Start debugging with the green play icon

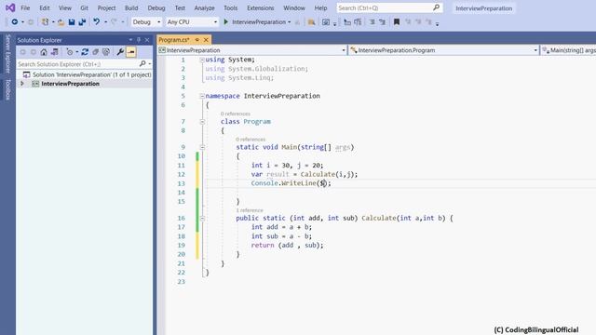coord(225,22)
